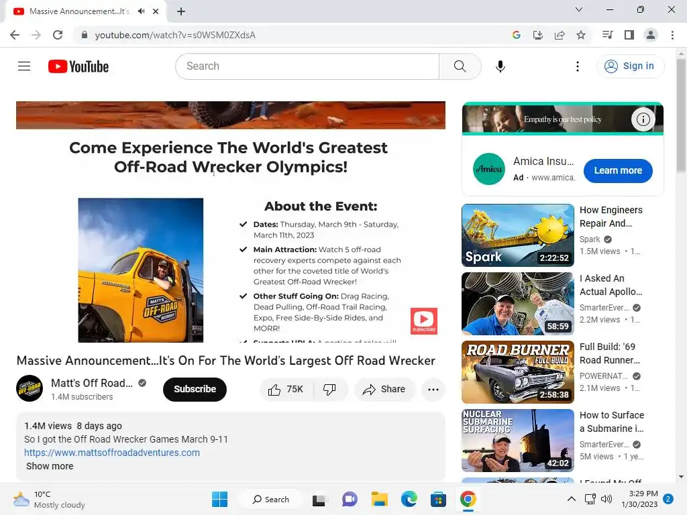Open the weather widget in taskbar
The width and height of the screenshot is (687, 515).
coord(48,499)
